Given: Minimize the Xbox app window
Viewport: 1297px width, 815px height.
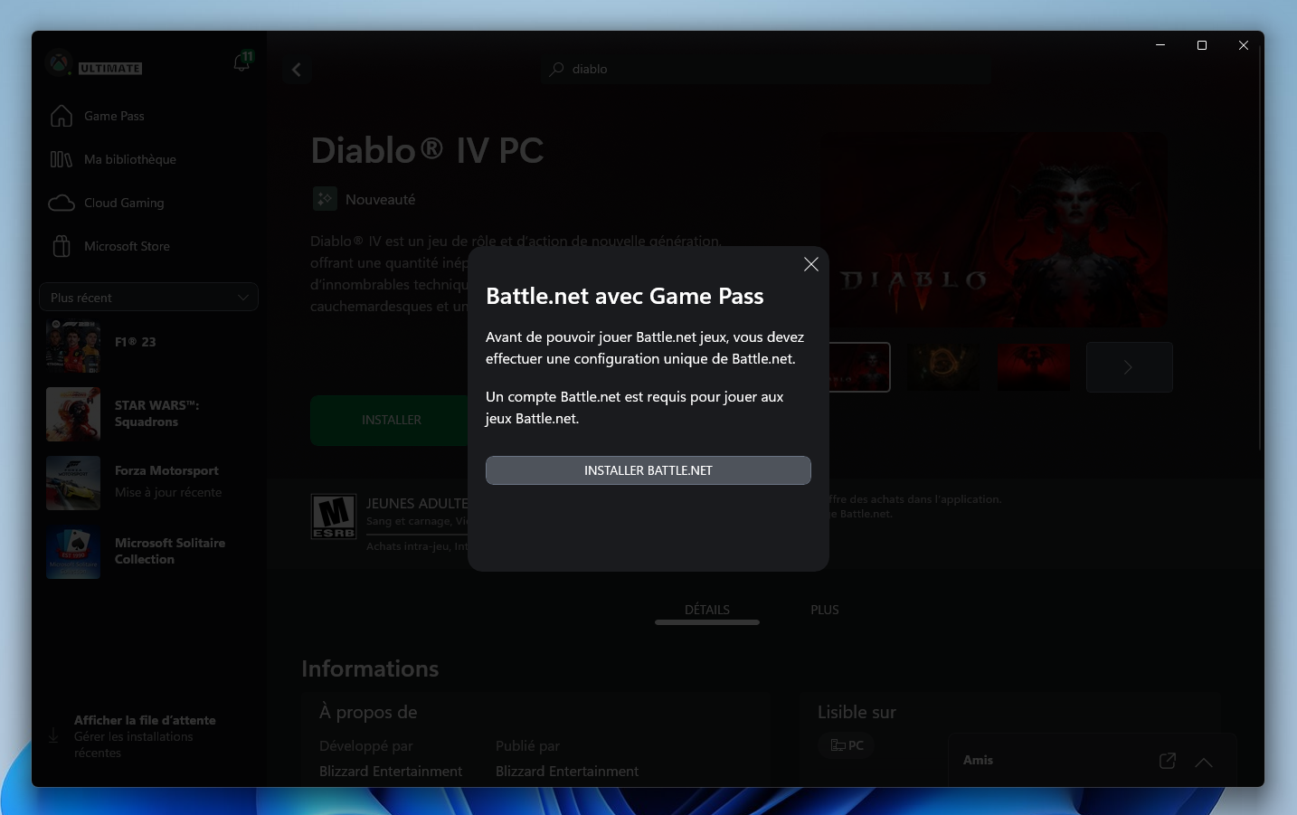Looking at the screenshot, I should pyautogui.click(x=1160, y=45).
